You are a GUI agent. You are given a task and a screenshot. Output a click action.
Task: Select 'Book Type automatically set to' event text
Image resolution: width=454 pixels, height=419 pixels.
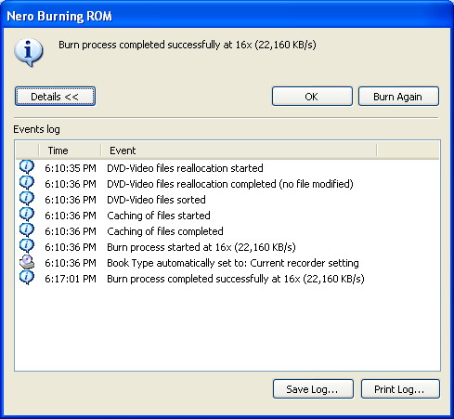(x=233, y=263)
